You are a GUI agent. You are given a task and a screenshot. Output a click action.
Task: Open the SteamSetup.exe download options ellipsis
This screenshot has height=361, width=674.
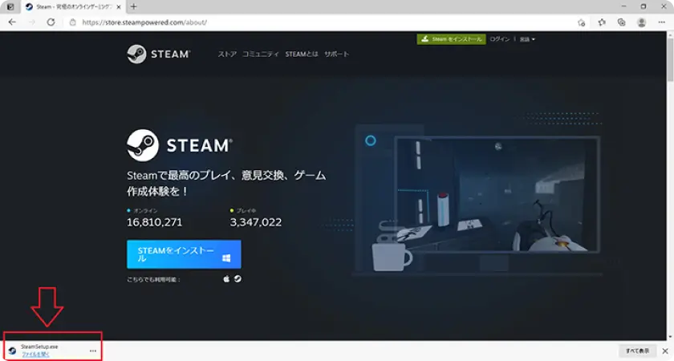click(93, 351)
